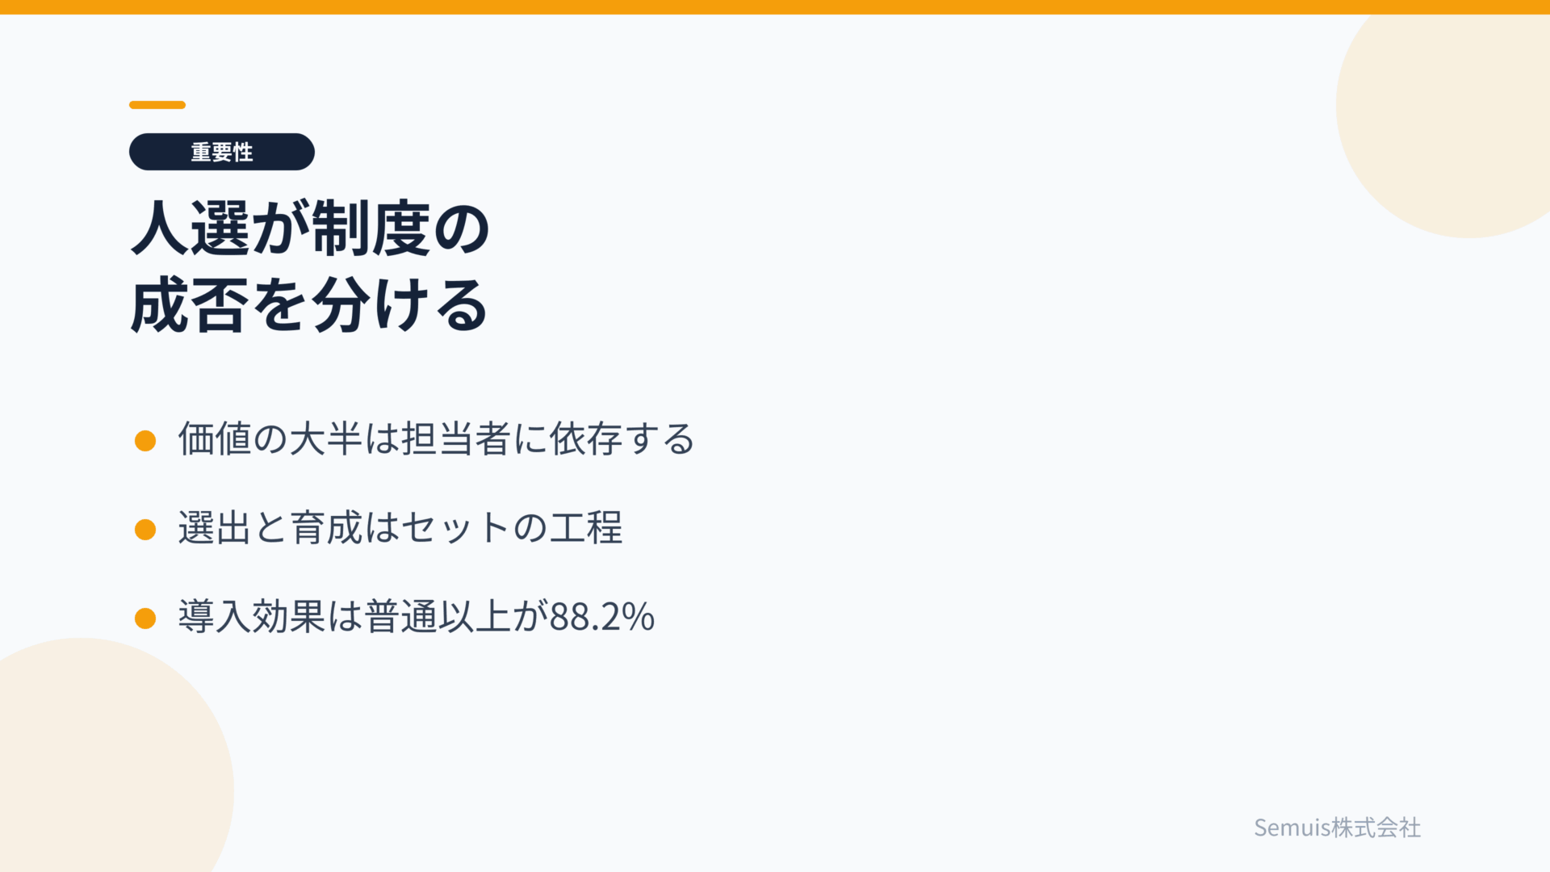
Task: Select the title line 人選が制度の
Action: [x=311, y=228]
